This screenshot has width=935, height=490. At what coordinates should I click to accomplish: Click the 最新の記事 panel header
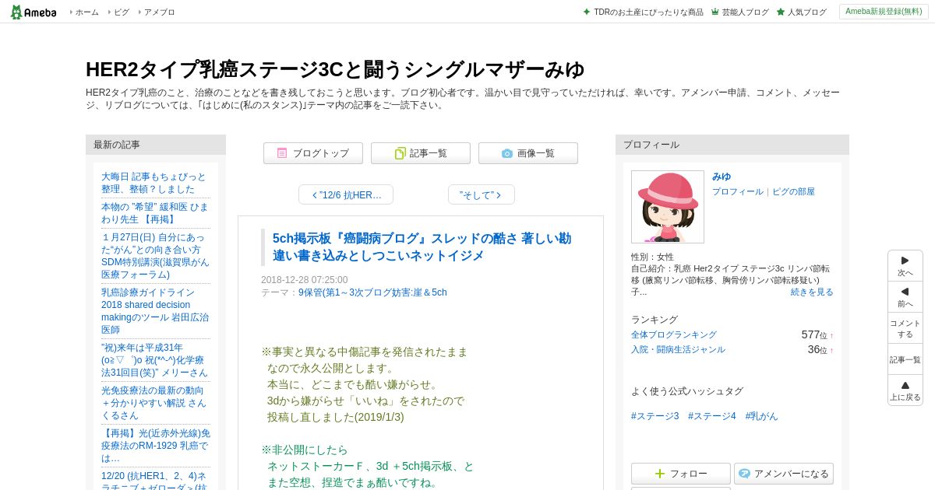156,145
